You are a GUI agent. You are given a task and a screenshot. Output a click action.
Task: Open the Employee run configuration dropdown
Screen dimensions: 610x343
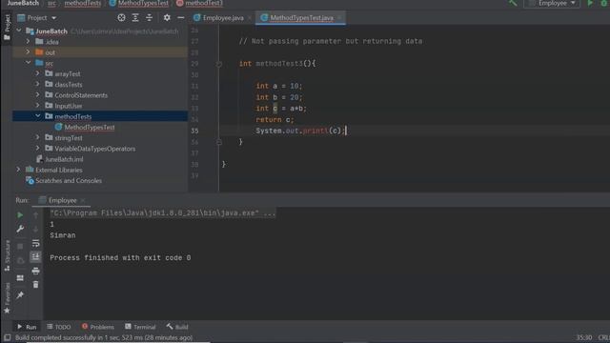click(552, 3)
